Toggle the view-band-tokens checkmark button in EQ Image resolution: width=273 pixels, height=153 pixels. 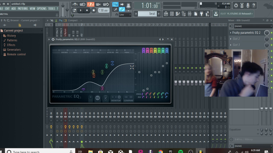coord(105,98)
